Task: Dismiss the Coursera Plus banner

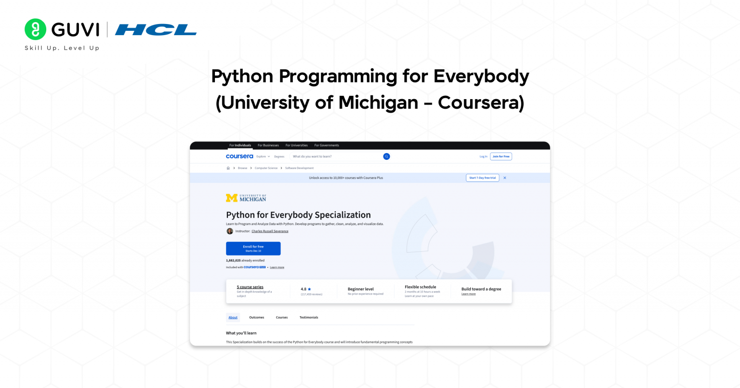Action: click(505, 178)
